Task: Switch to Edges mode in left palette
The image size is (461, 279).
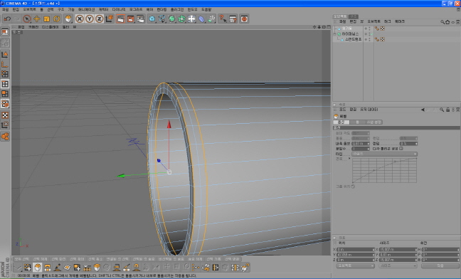Action: [x=5, y=84]
